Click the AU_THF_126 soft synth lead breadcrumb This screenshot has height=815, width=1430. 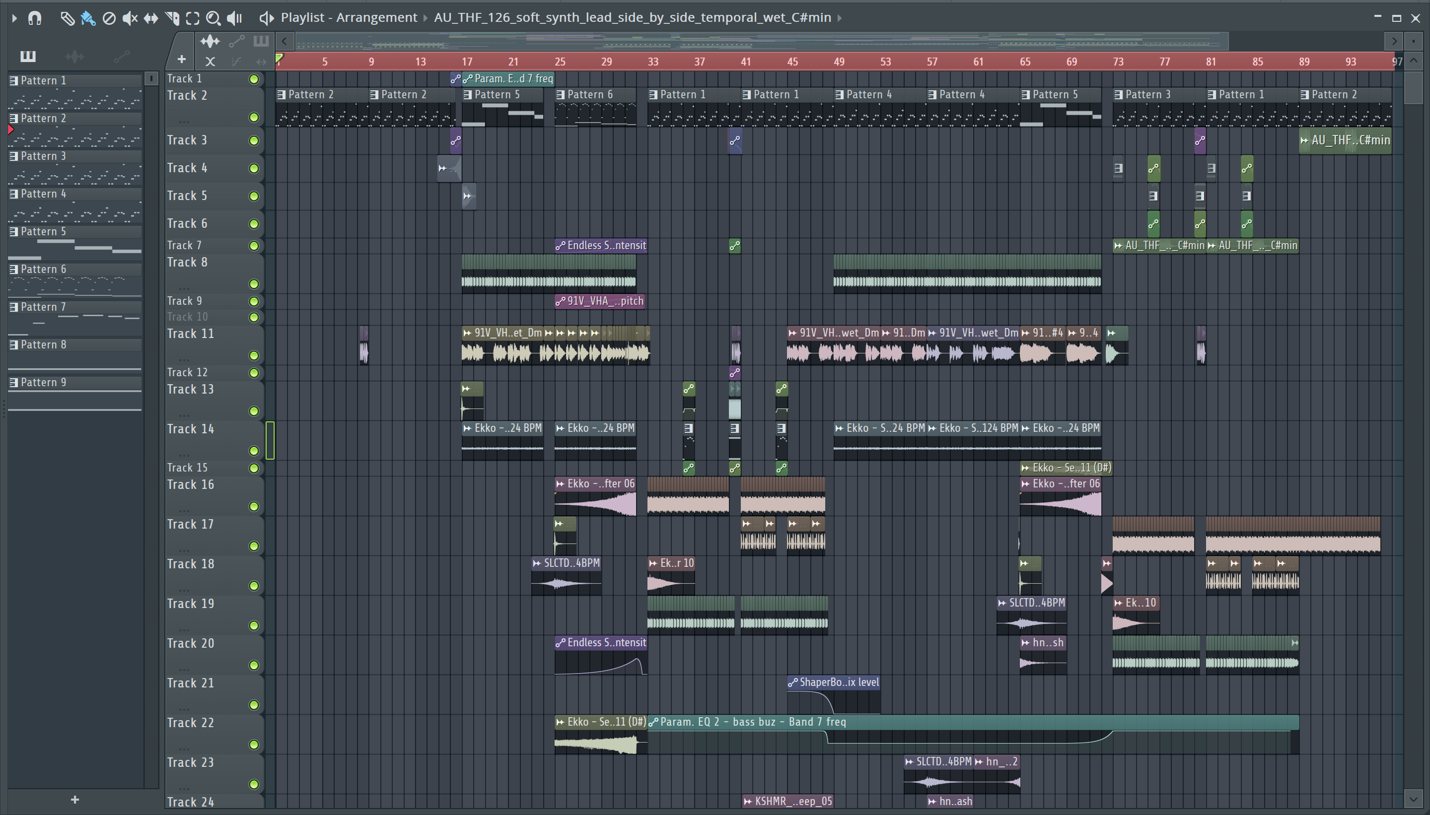point(632,17)
